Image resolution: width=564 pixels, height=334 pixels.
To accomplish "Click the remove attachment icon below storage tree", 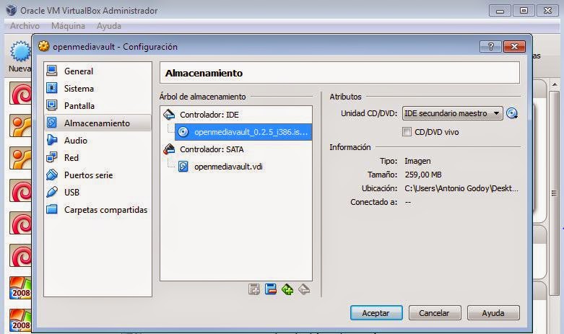I will (x=271, y=289).
